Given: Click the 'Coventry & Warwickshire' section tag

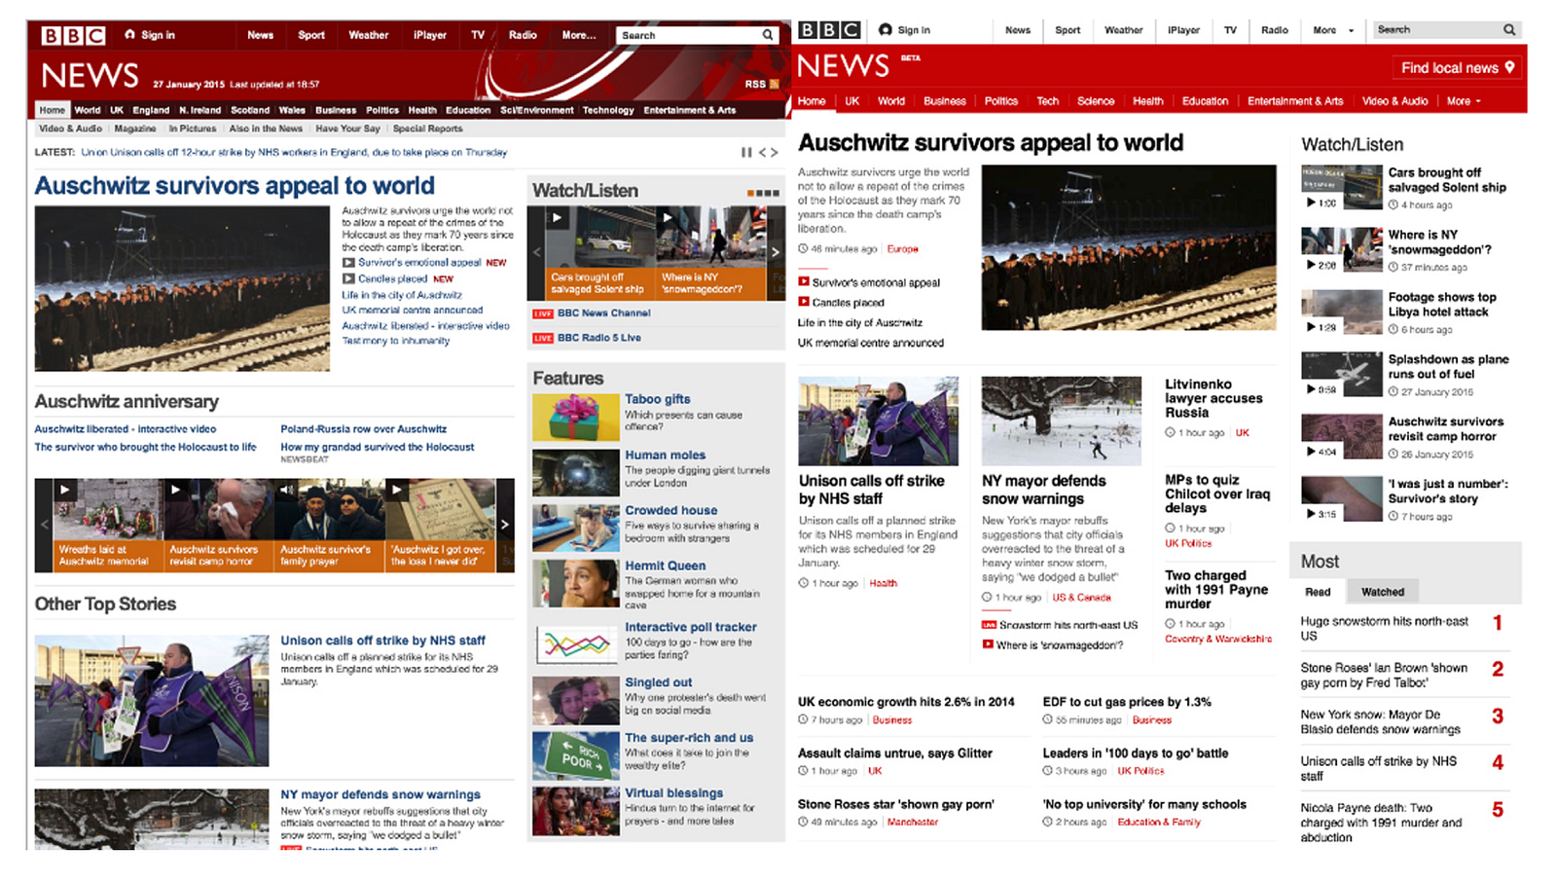Looking at the screenshot, I should tap(1218, 639).
